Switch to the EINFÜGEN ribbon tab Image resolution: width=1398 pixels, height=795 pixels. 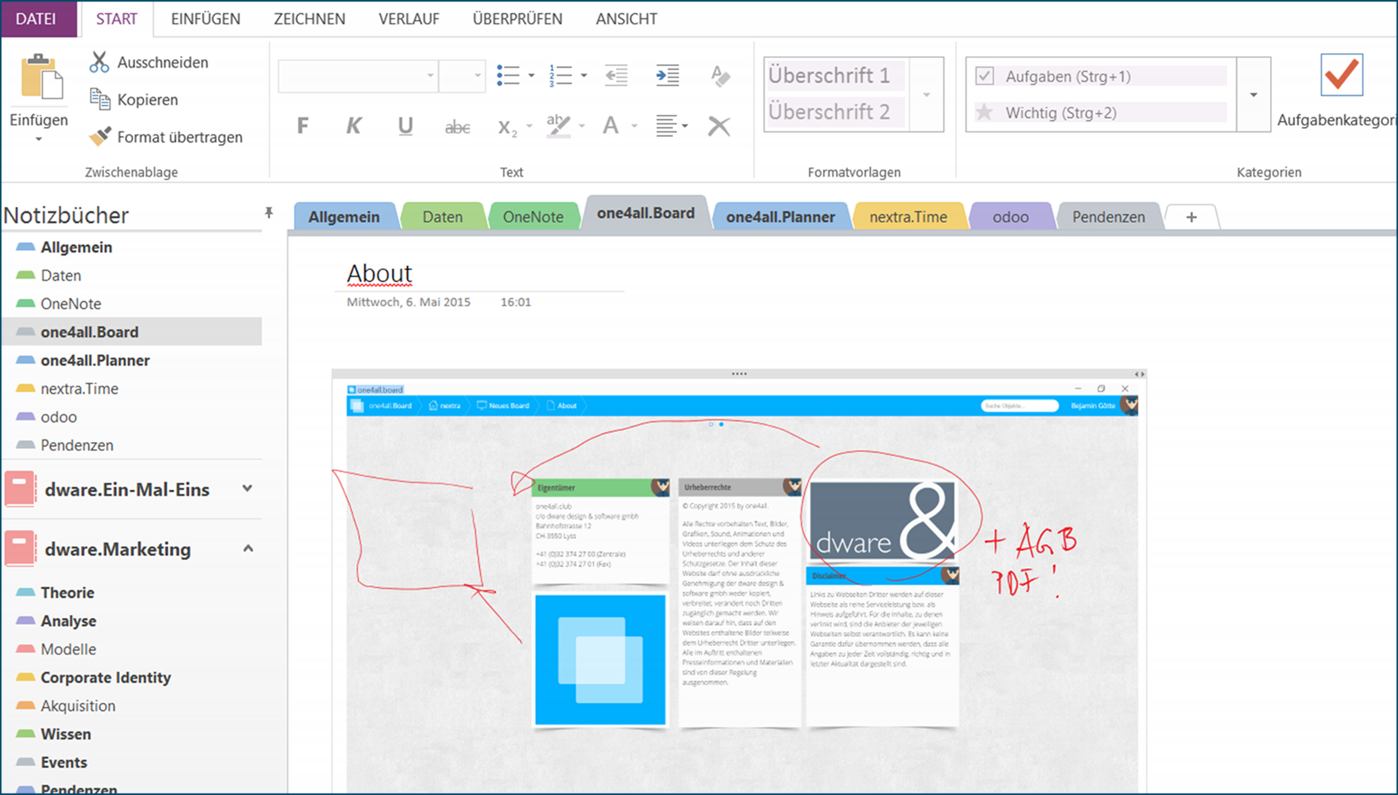[205, 19]
